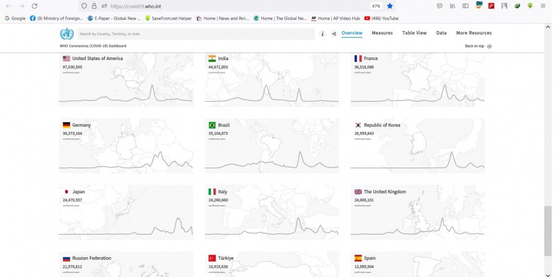Toggle the browser sidebar view
This screenshot has height=277, width=554.
pos(466,6)
